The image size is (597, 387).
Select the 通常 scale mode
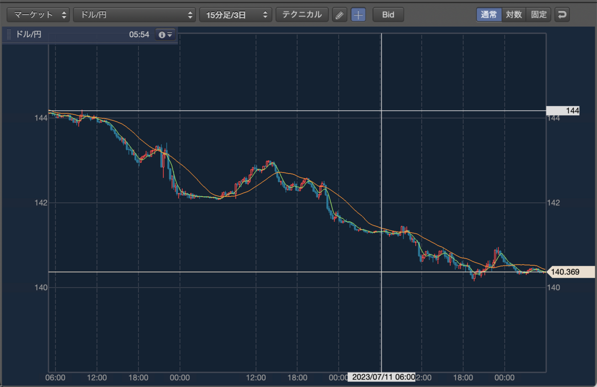point(489,14)
